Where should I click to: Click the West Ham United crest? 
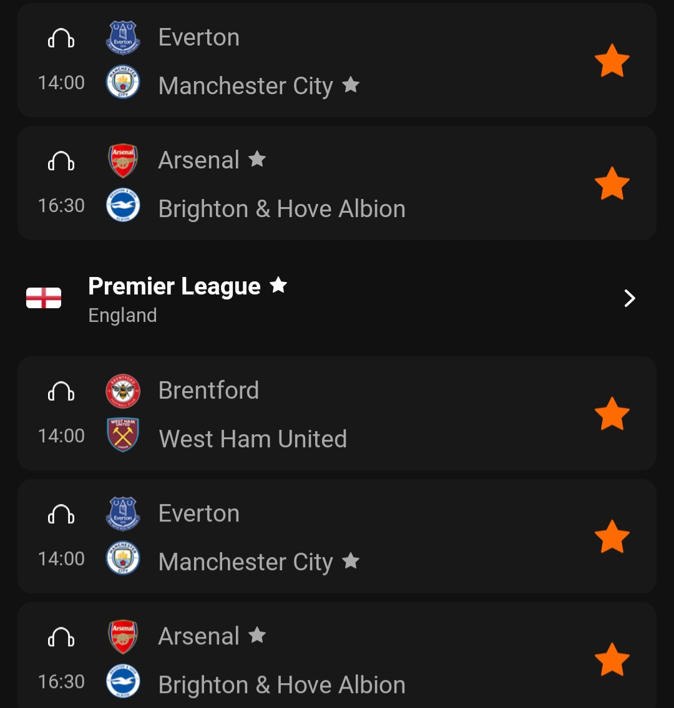click(123, 435)
